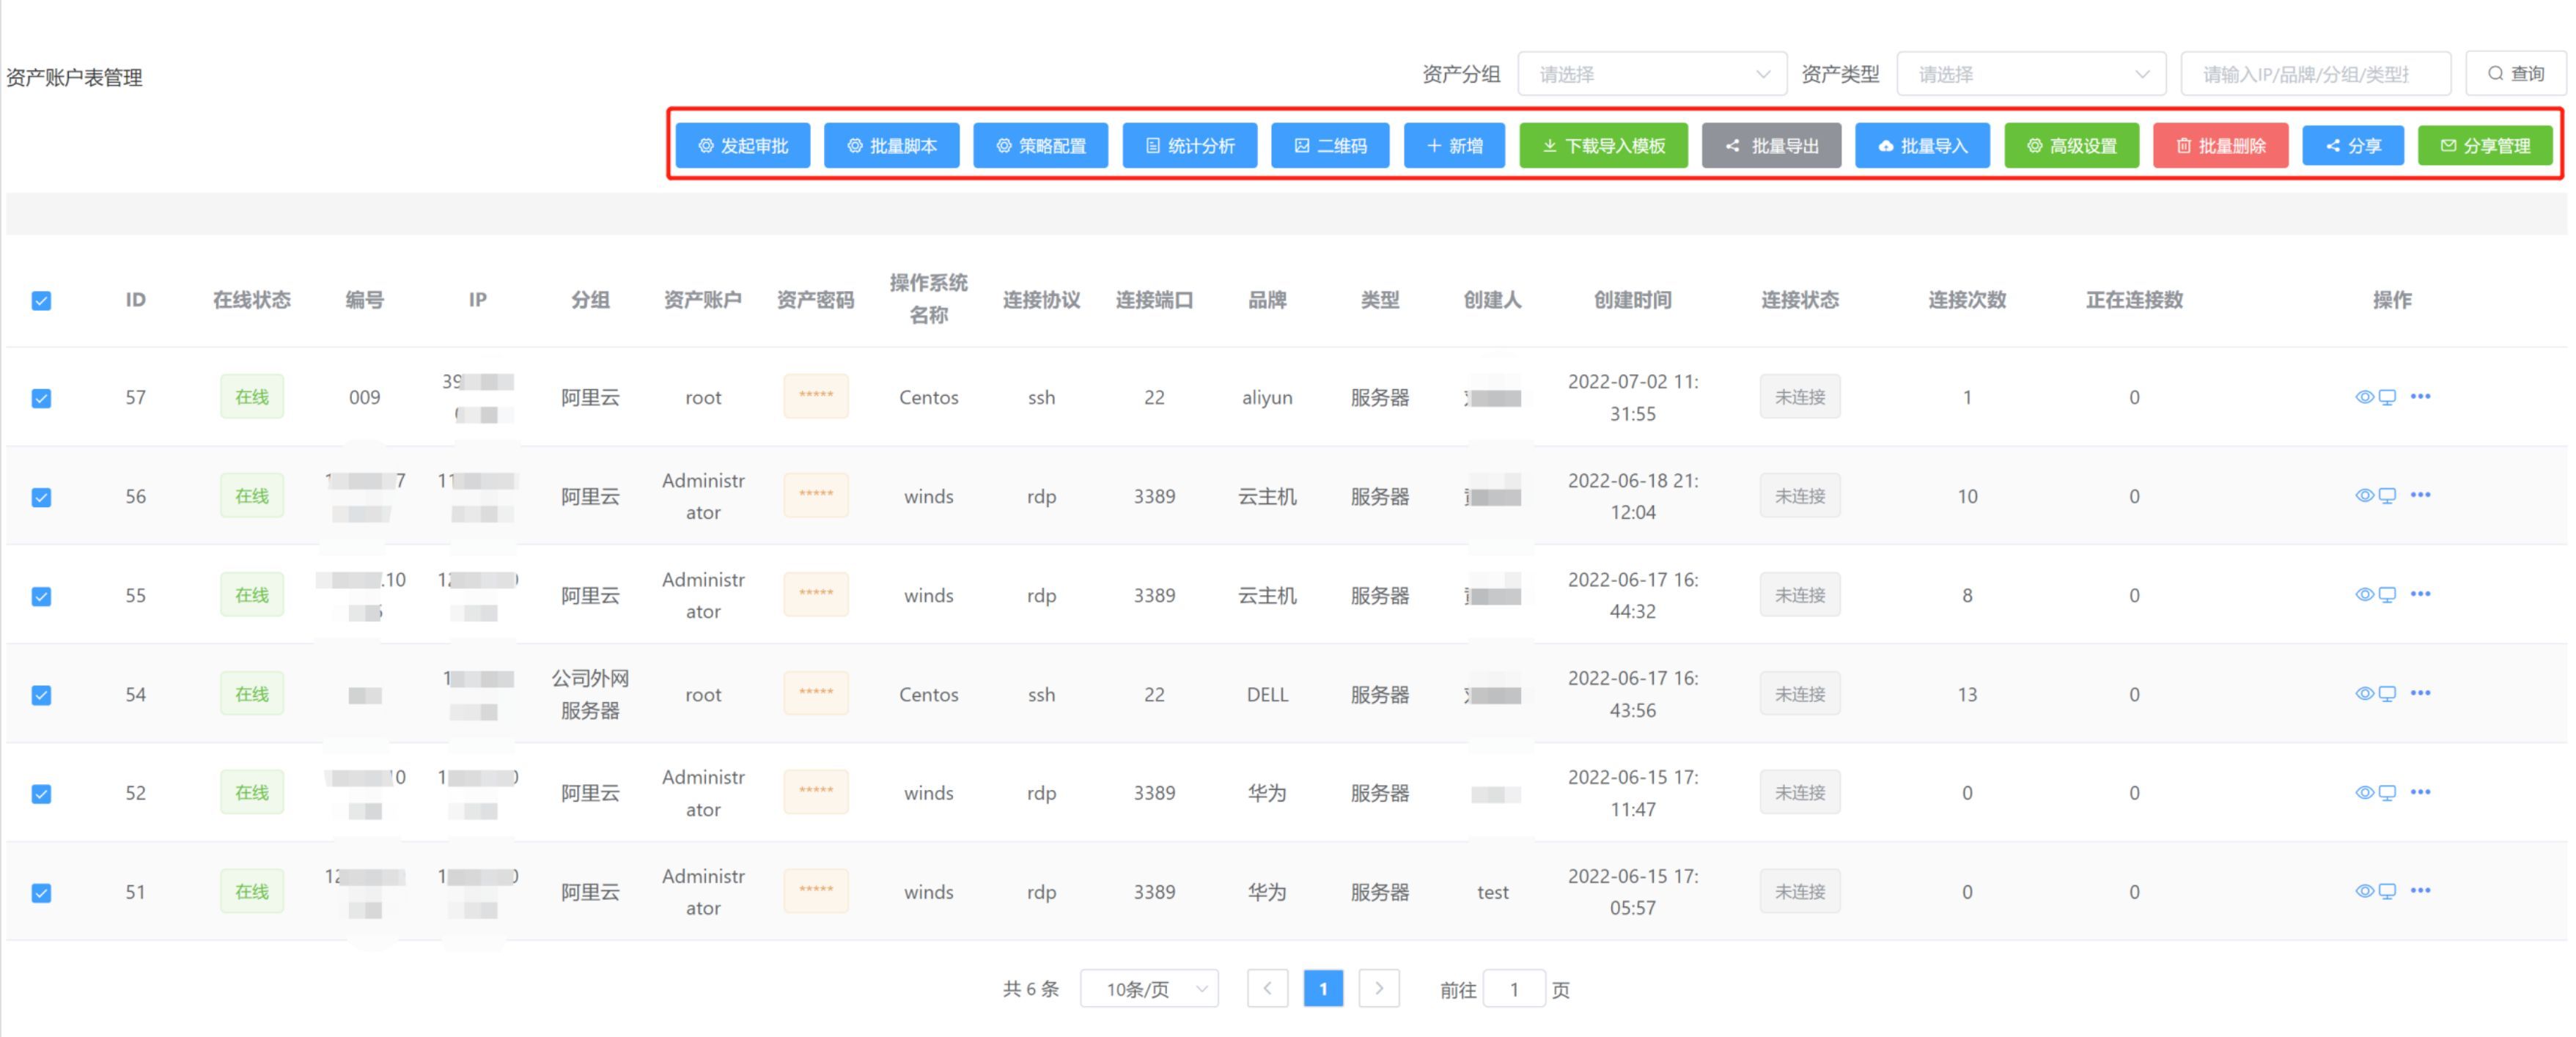The image size is (2576, 1037).
Task: Click the 二维码 button
Action: tap(1330, 145)
